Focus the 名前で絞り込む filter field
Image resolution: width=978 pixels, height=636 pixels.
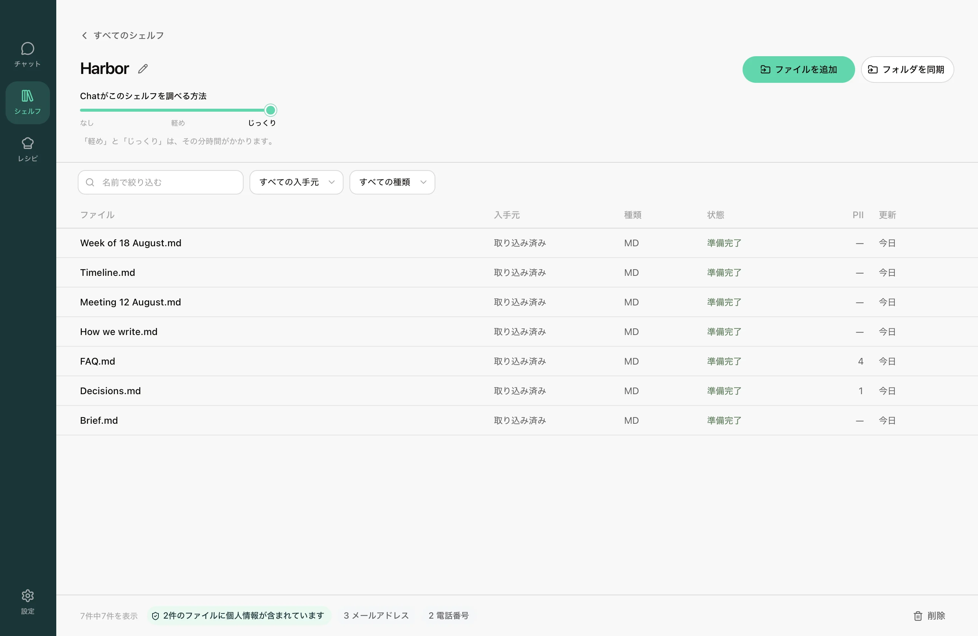pos(160,182)
